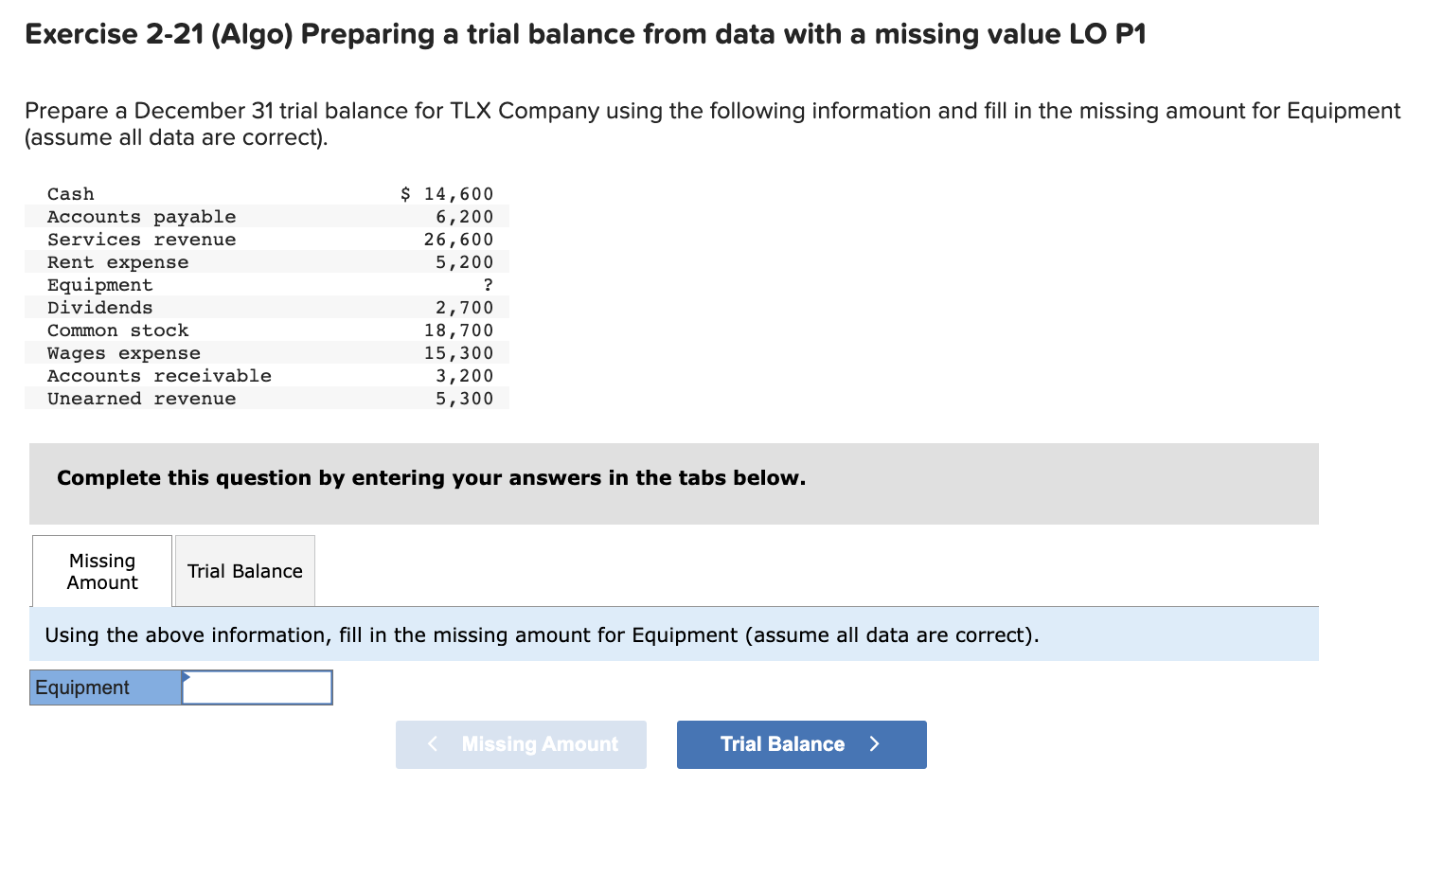This screenshot has height=875, width=1443.
Task: Switch to the Trial Balance tab
Action: pos(243,570)
